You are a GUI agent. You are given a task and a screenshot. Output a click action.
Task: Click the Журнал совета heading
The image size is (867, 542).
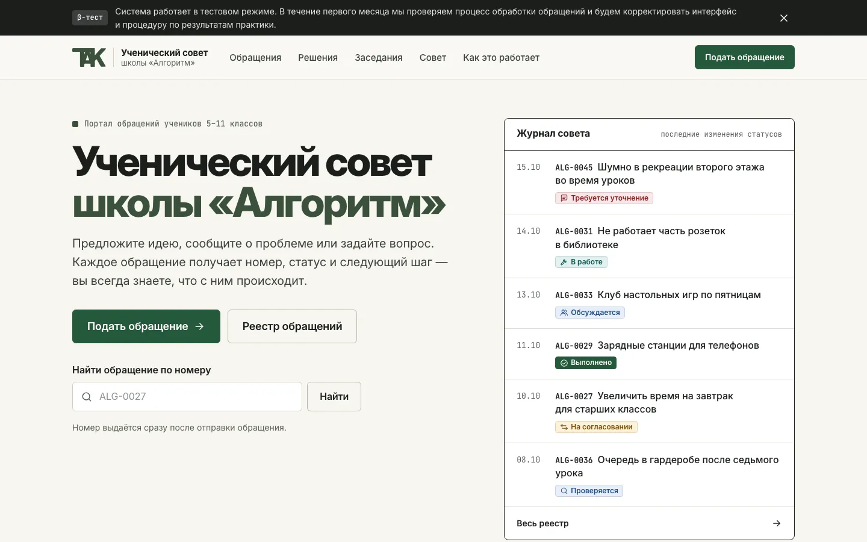coord(553,134)
